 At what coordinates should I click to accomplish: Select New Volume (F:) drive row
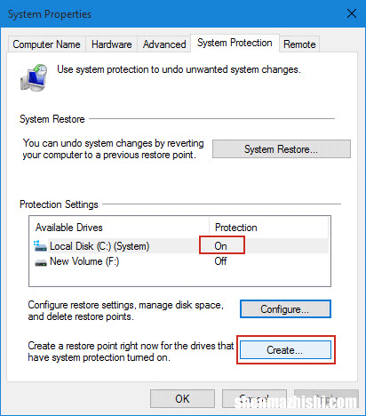pos(180,261)
